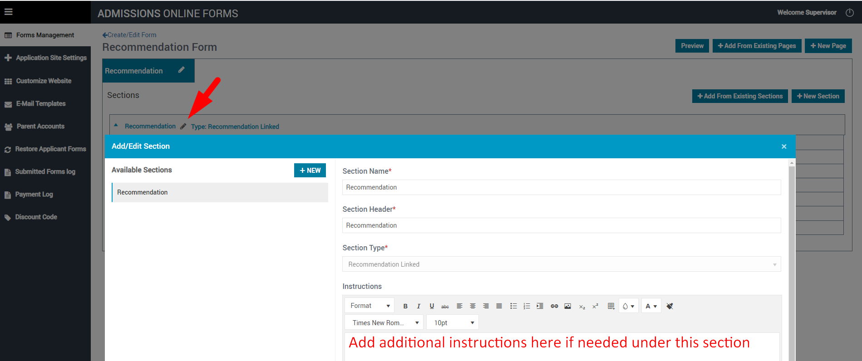Viewport: 862px width, 361px height.
Task: Open the hamburger menu icon
Action: click(x=9, y=12)
